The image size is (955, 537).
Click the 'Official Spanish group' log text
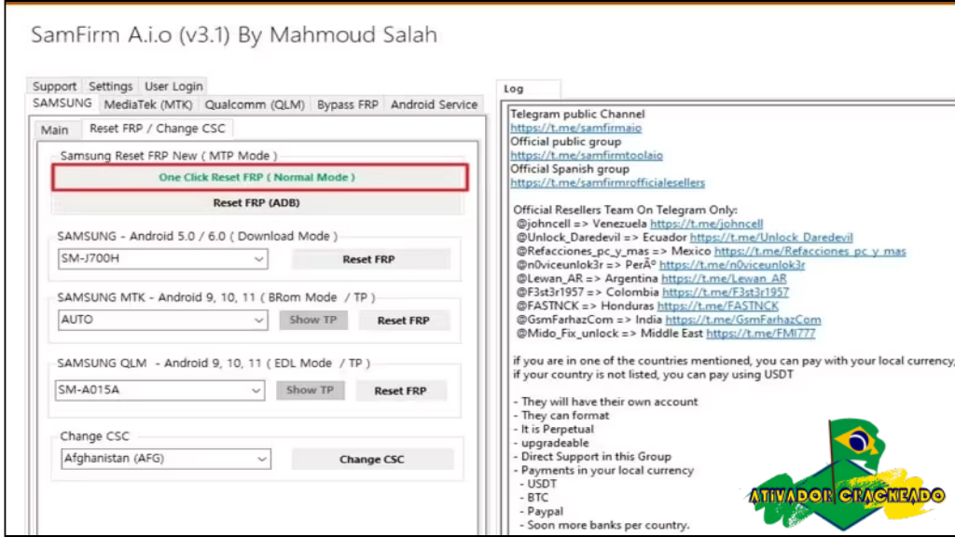(570, 169)
